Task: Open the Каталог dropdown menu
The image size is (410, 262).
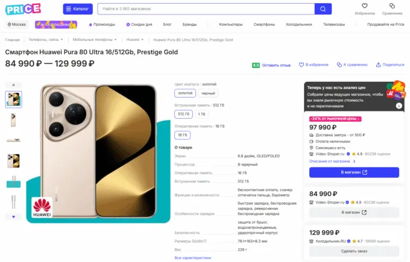Action: pos(78,9)
